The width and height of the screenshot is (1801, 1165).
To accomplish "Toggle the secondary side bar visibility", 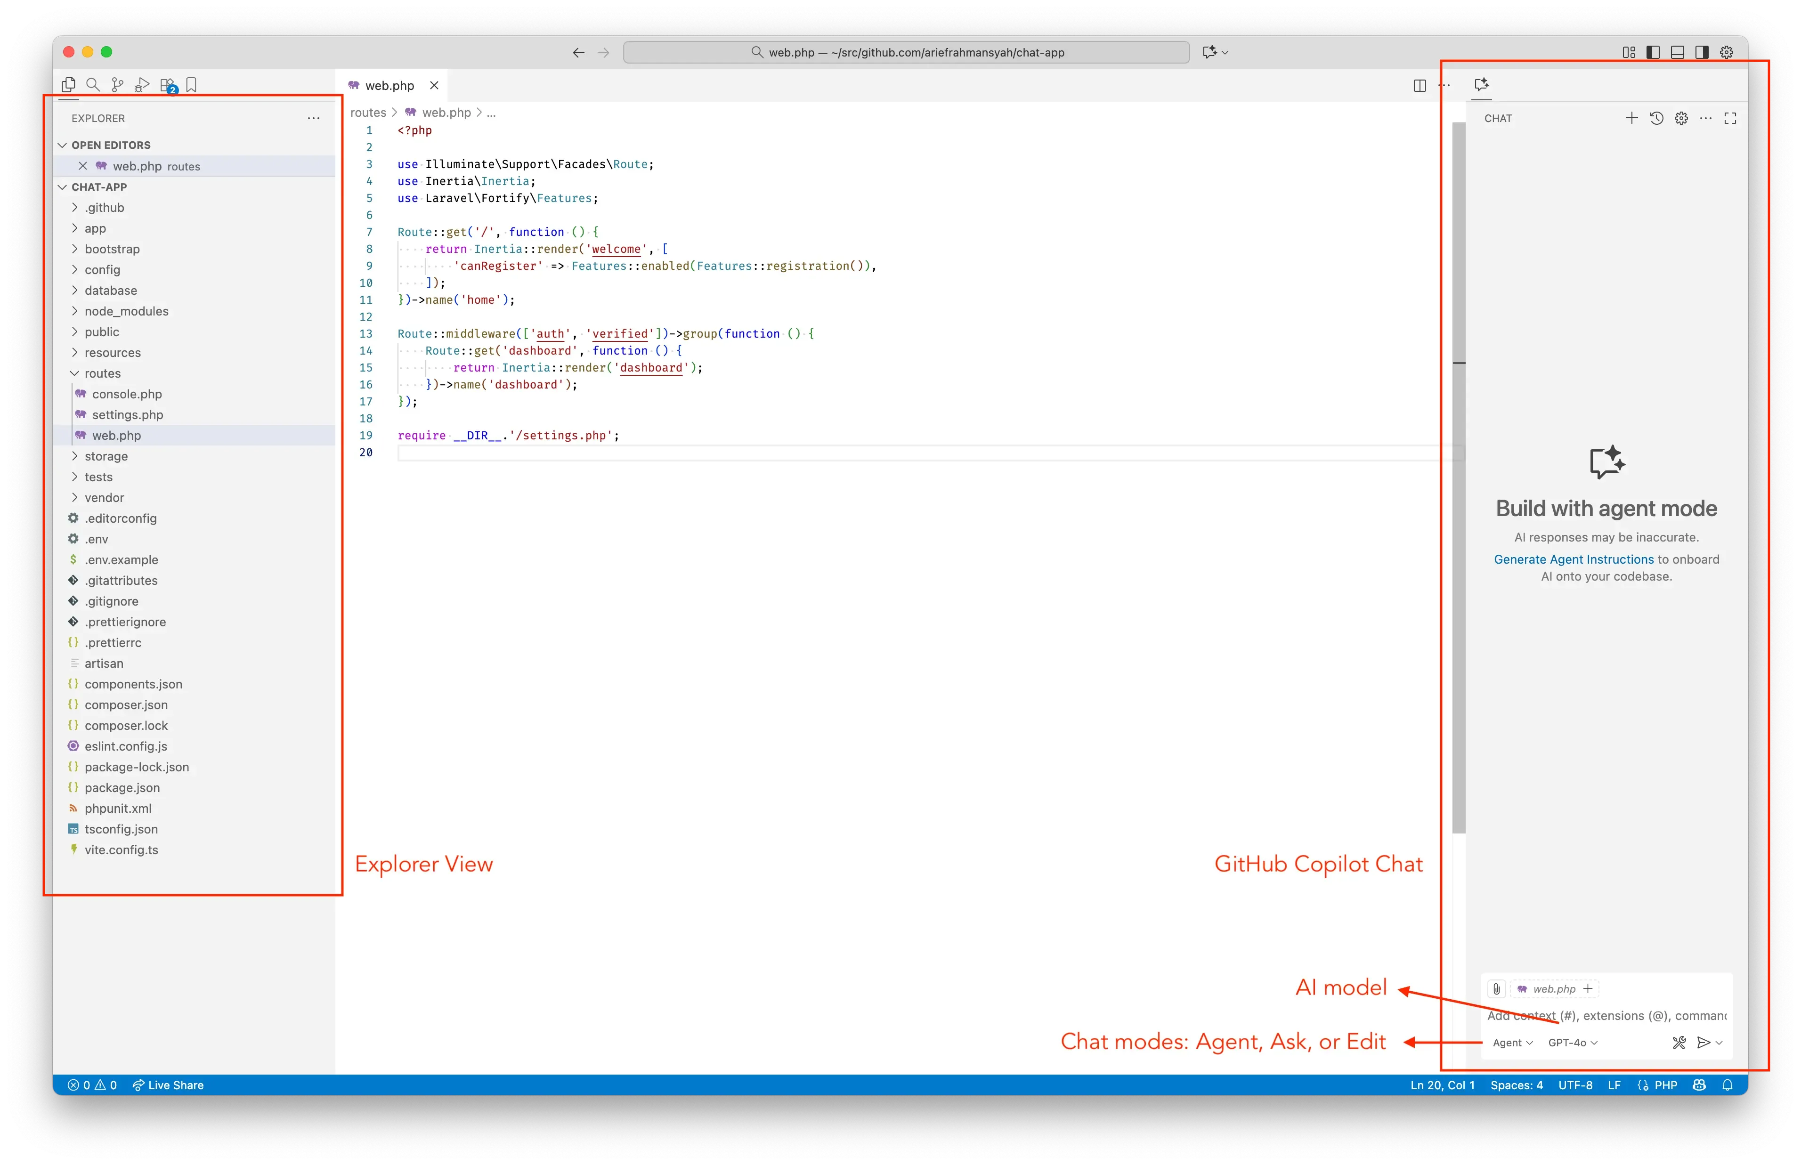I will [x=1702, y=51].
